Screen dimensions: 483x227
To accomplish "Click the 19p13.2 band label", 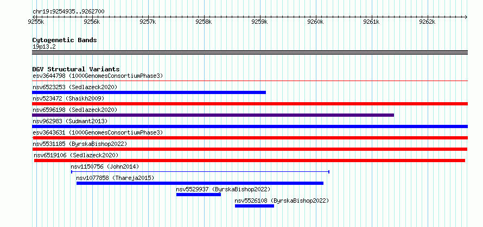I will click(44, 47).
